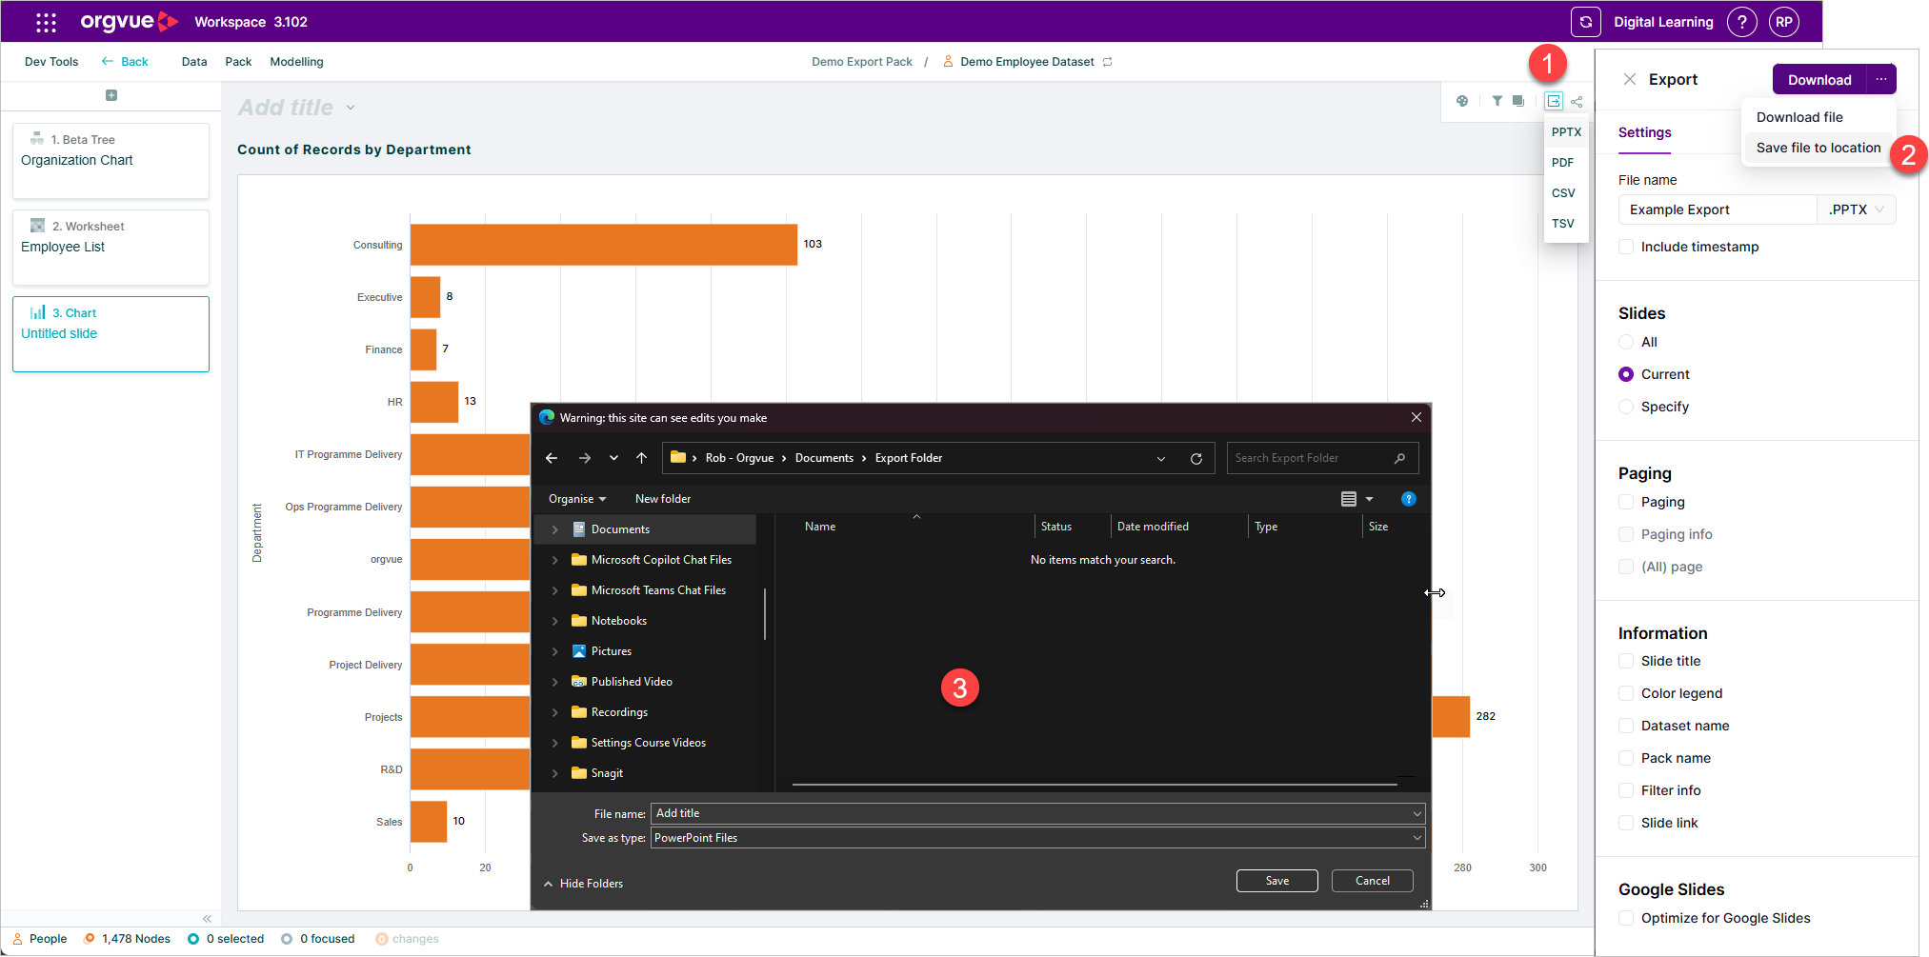Open the apps grid launcher icon
Viewport: 1929px width, 957px height.
[x=46, y=22]
